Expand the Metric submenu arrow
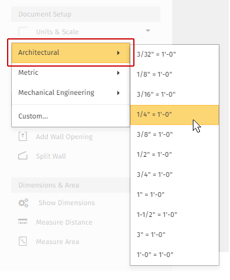Image resolution: width=230 pixels, height=280 pixels. click(118, 73)
